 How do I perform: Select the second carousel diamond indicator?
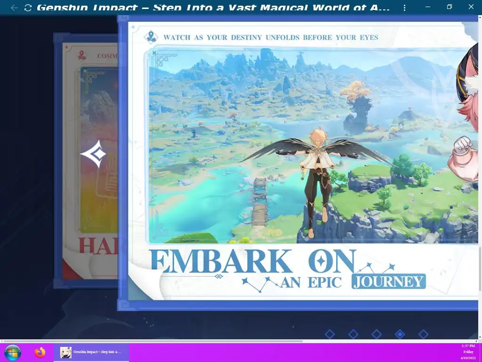(353, 334)
